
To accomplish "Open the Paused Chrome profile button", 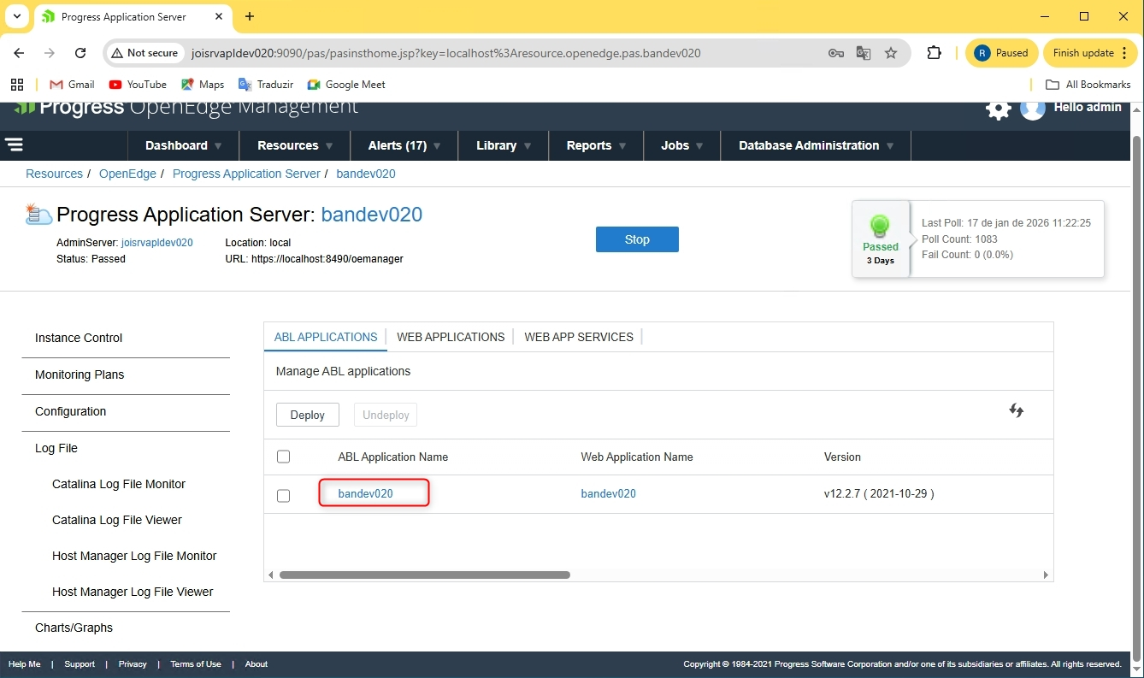I will (x=1002, y=53).
